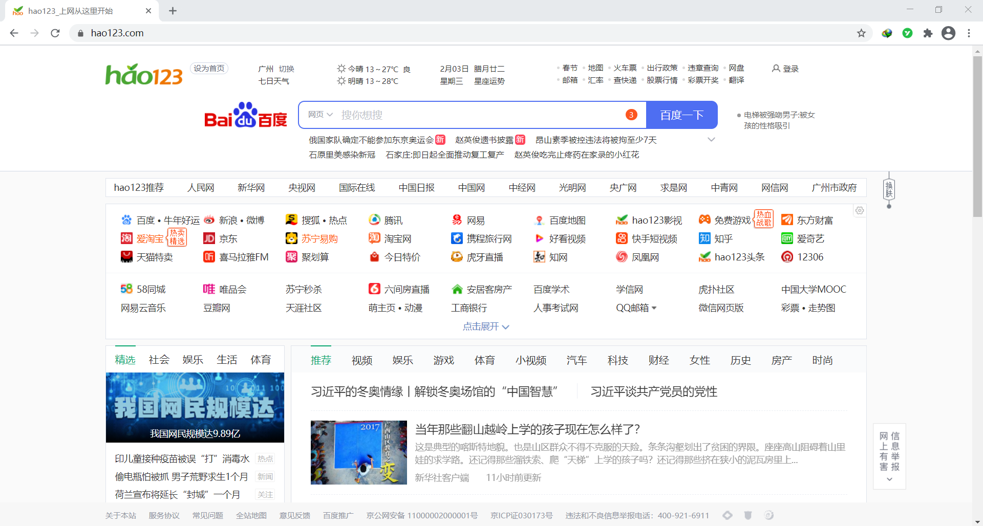Open 全站地图 in the footer
Viewport: 983px width, 526px height.
coord(251,515)
